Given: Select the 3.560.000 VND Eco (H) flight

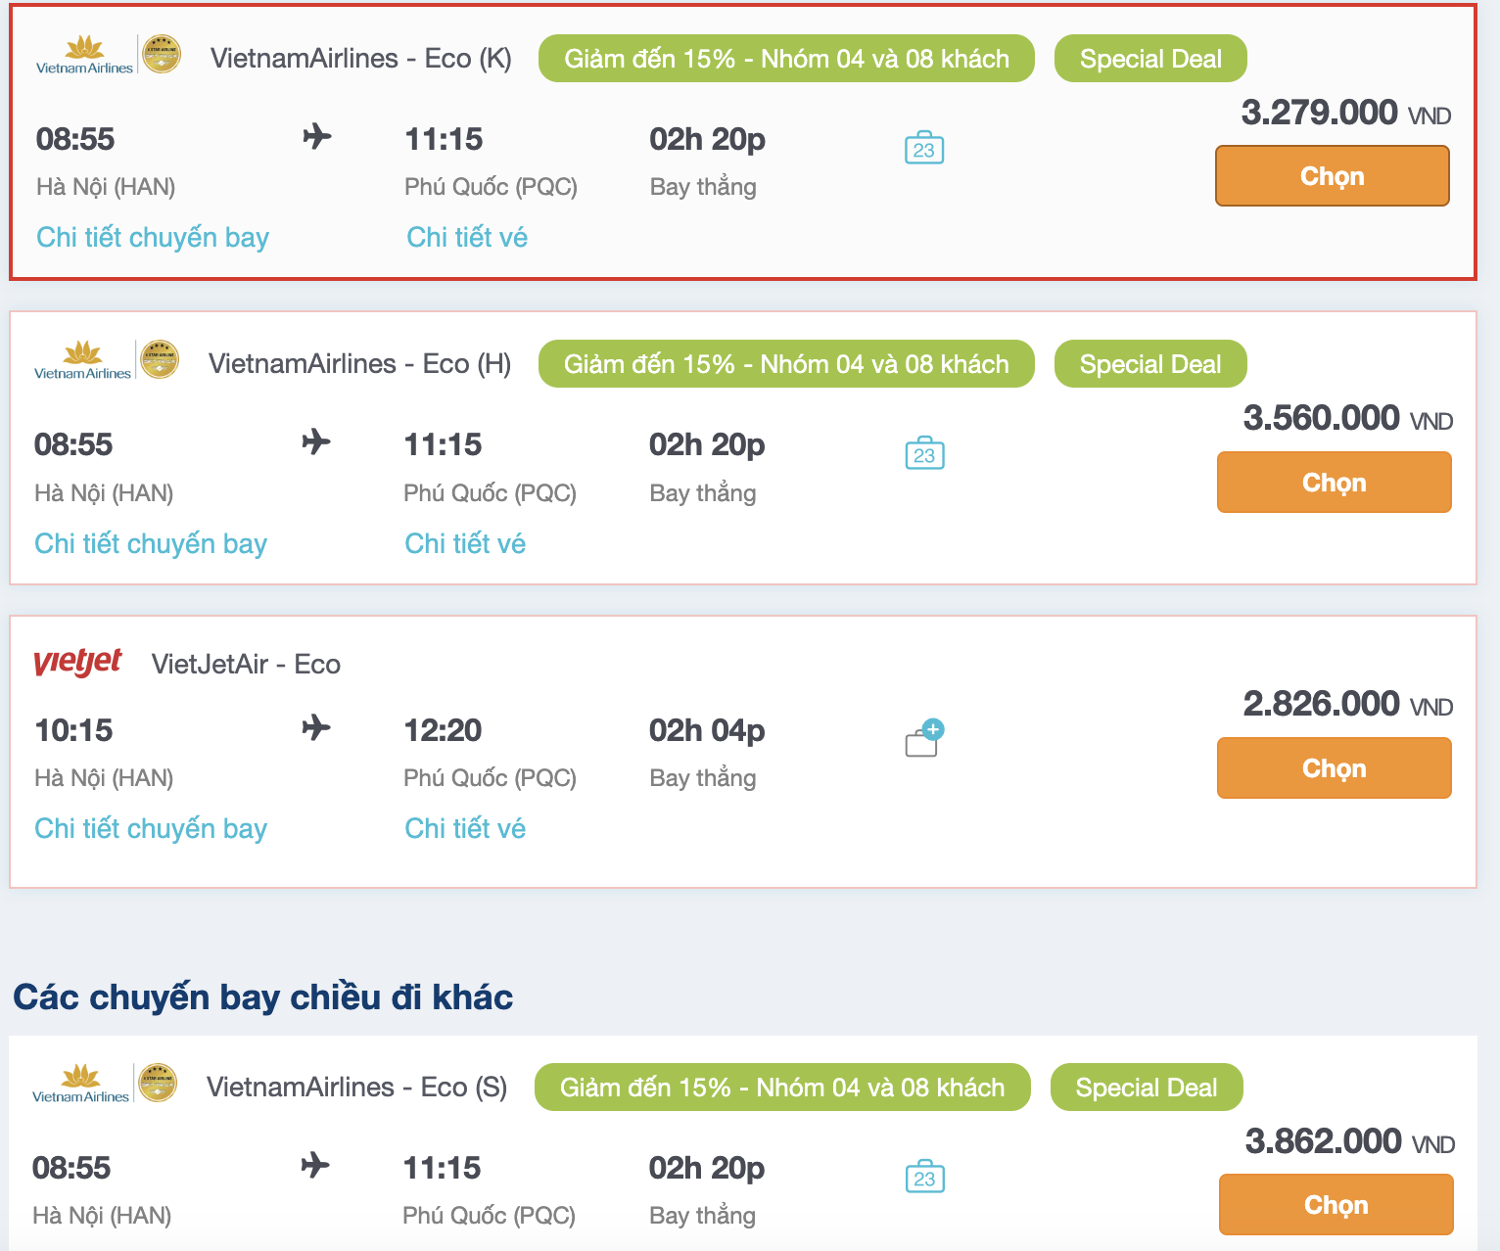Looking at the screenshot, I should coord(1334,483).
